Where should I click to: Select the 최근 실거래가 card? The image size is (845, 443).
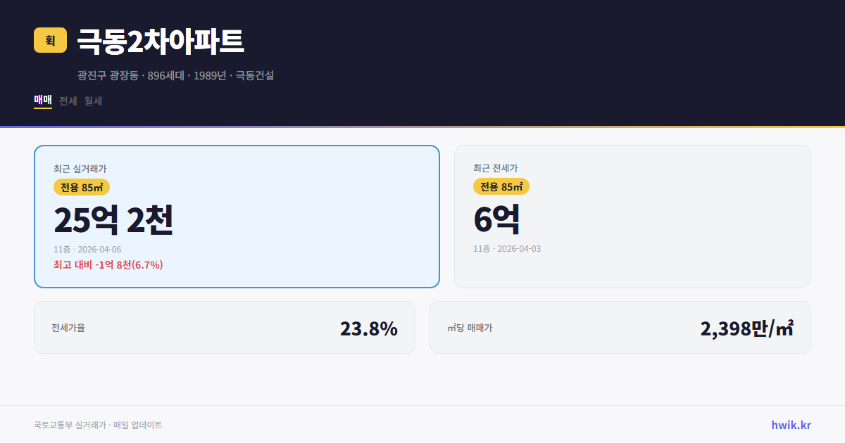pos(237,216)
